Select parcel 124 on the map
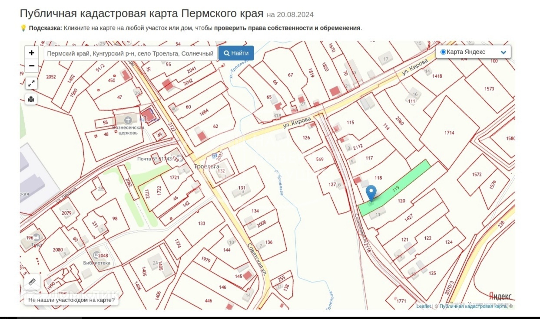Viewport: 540px width, 319px height. tap(449, 242)
